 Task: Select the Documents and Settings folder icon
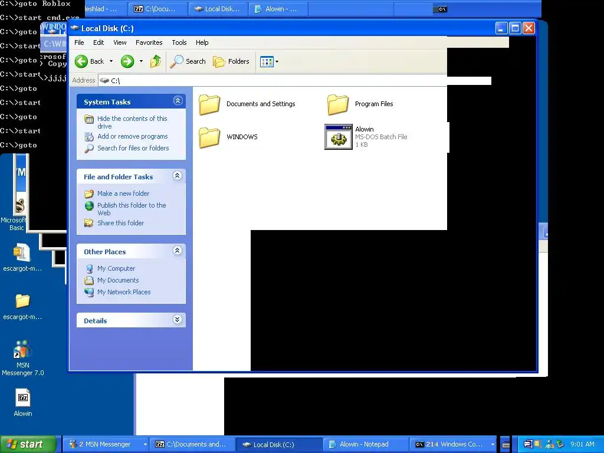(x=209, y=104)
